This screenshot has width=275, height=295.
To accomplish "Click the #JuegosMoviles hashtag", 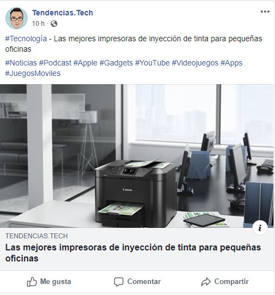I will tap(33, 73).
